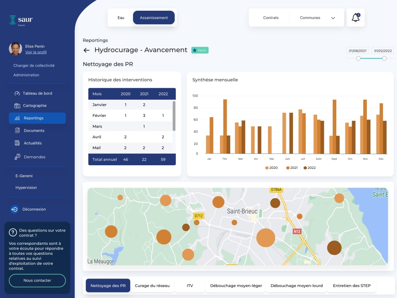
Task: Click the Demandes menu label
Action: pos(35,157)
